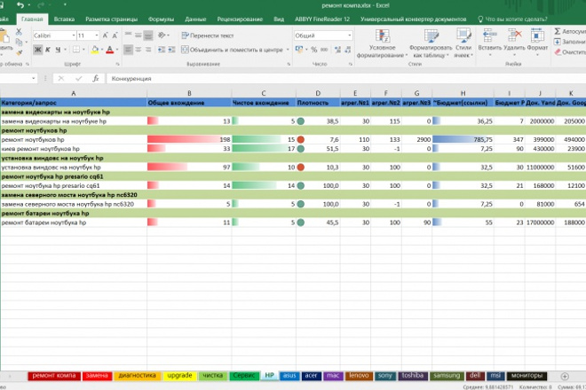Click the insert function fx icon
The image size is (586, 390).
point(96,78)
